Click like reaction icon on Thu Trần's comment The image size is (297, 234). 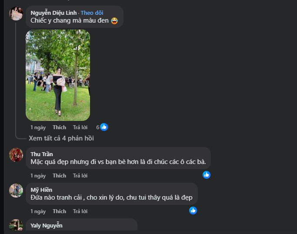point(207,175)
